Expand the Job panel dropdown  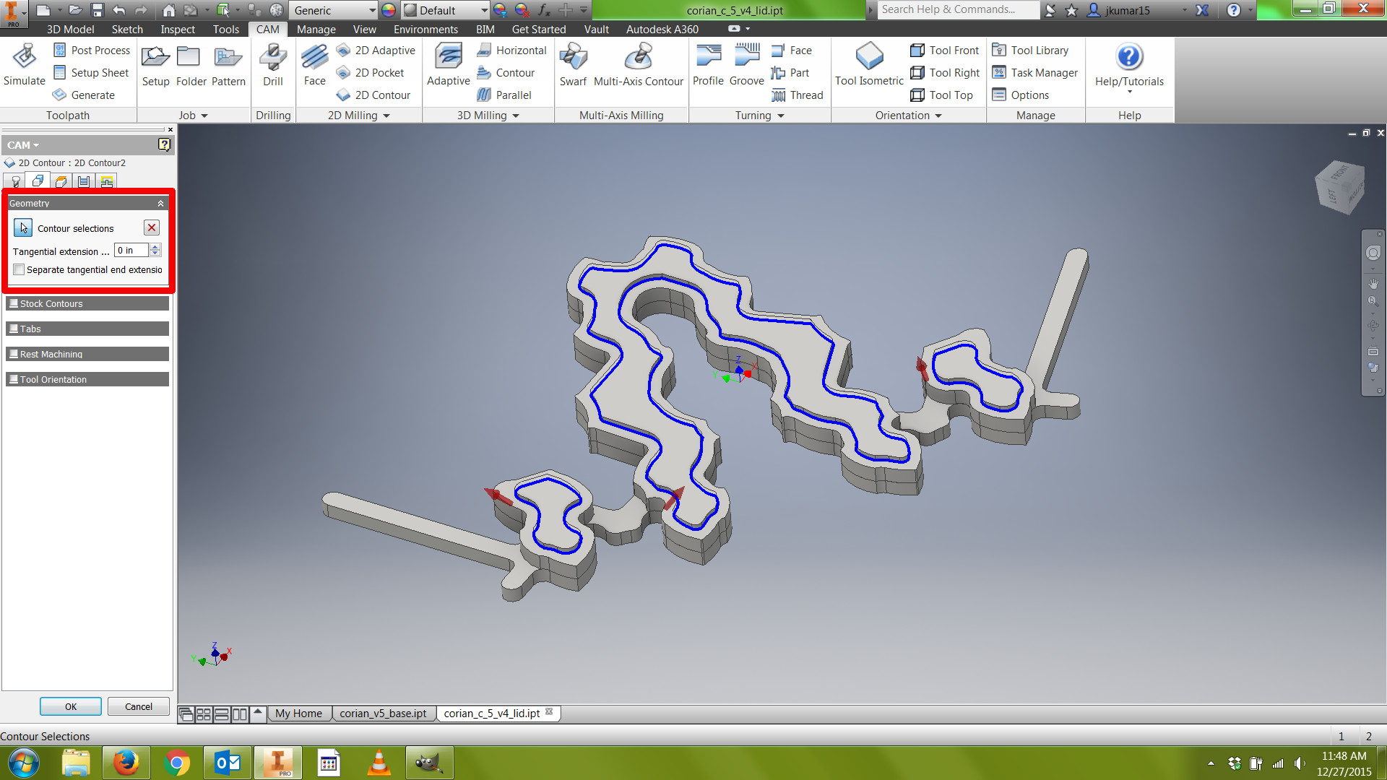193,116
